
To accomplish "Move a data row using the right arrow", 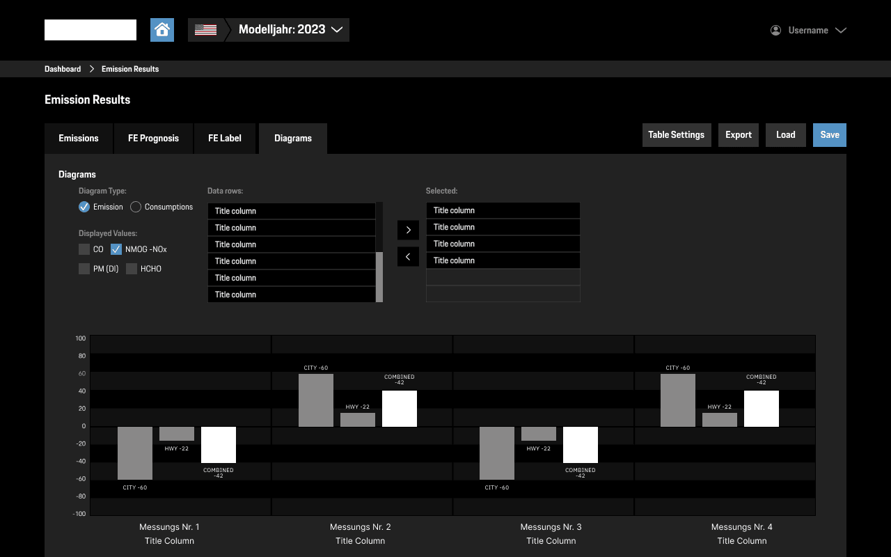I will 408,230.
